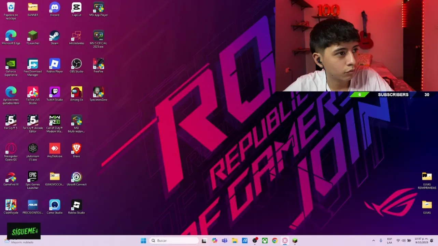438x246 pixels.
Task: Launch Brave browser shortcut
Action: [x=76, y=150]
